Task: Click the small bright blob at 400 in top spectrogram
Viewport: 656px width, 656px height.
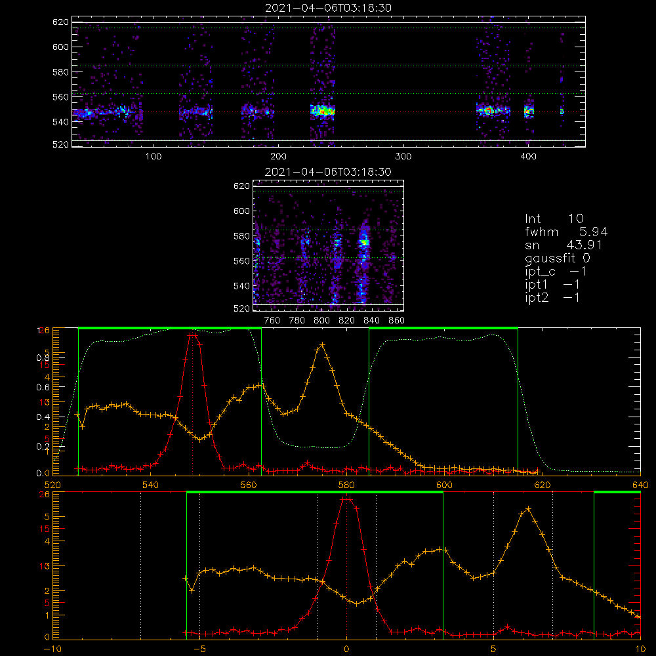Action: 529,112
